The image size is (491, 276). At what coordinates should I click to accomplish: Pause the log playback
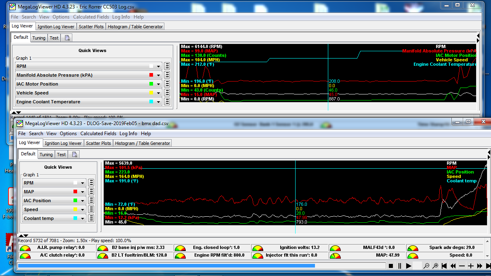click(x=399, y=266)
